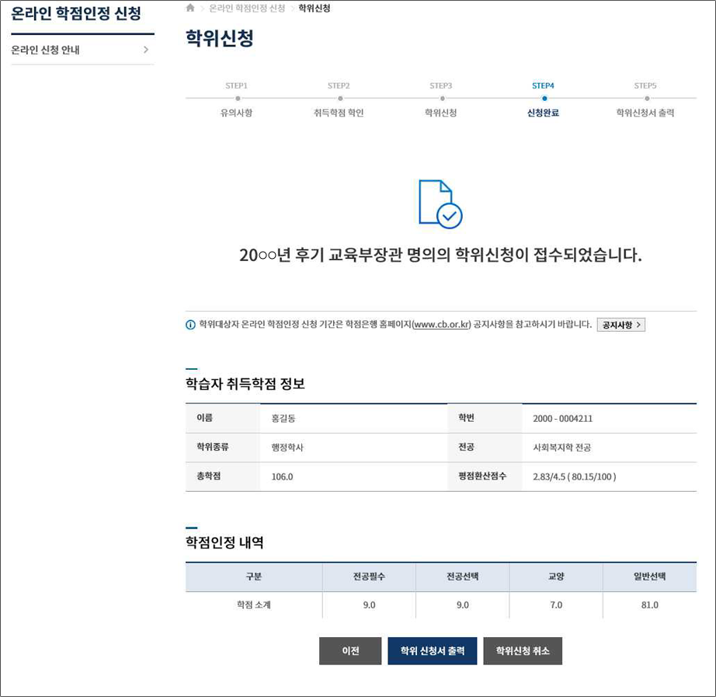
Task: Select STEP1 유의사항 step
Action: [237, 99]
